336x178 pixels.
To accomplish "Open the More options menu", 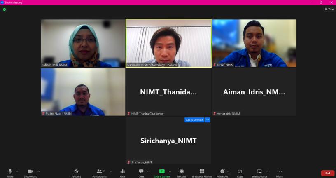I will (280, 171).
